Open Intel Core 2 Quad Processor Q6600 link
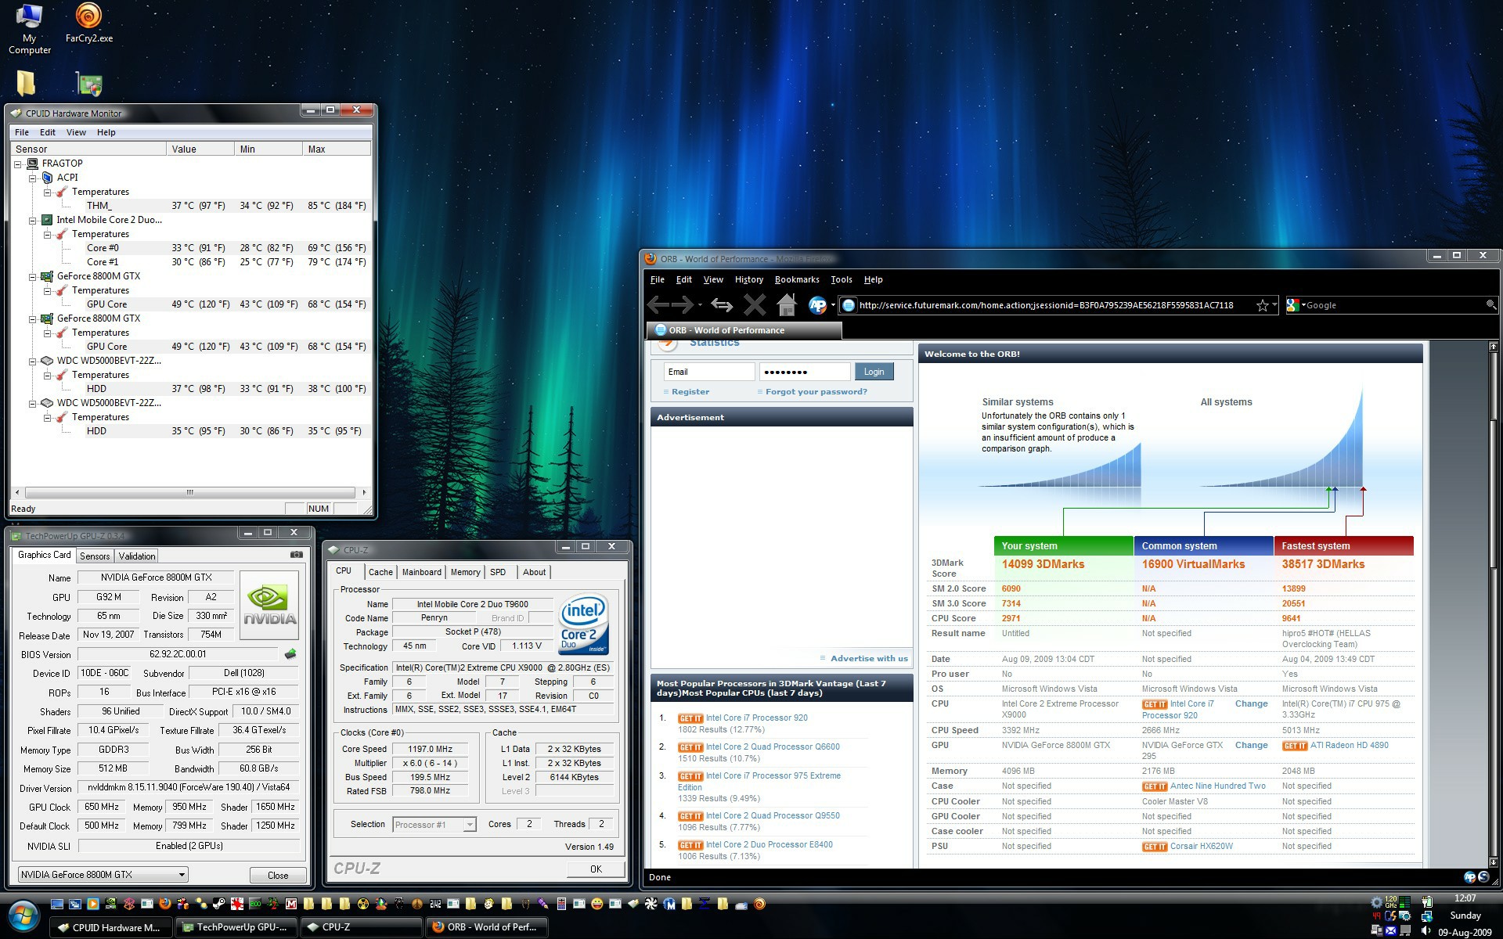The image size is (1503, 939). point(772,747)
